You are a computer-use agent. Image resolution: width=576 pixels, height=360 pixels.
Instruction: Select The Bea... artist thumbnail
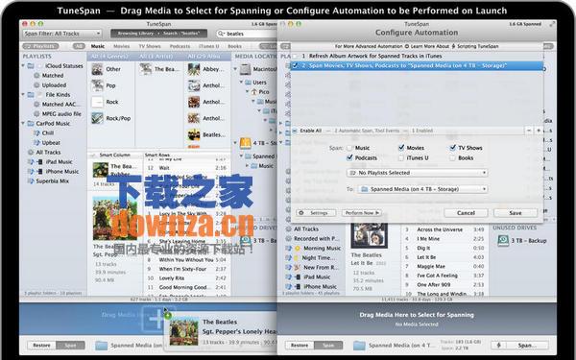coord(146,69)
